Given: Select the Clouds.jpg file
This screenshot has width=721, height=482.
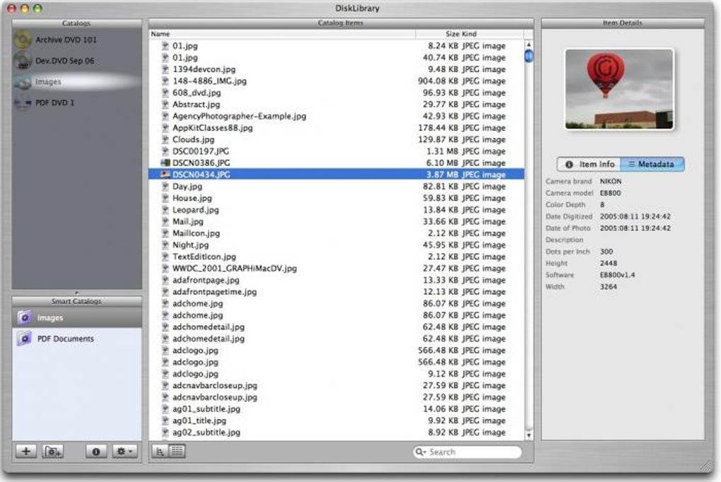Looking at the screenshot, I should click(x=336, y=139).
